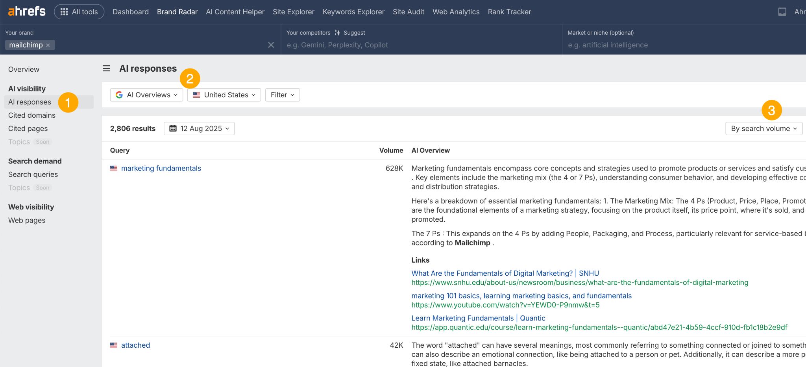Click the Google icon in AI Overviews selector
806x367 pixels.
(x=119, y=95)
